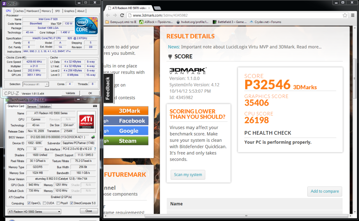Select the Graphics Card tab in GPU-Z
The width and height of the screenshot is (359, 221).
pyautogui.click(x=16, y=106)
